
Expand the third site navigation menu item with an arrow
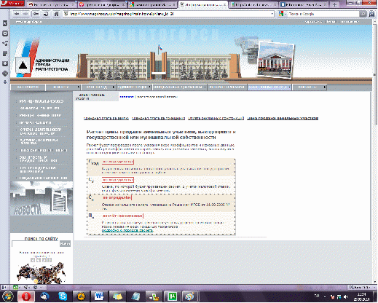[98, 87]
